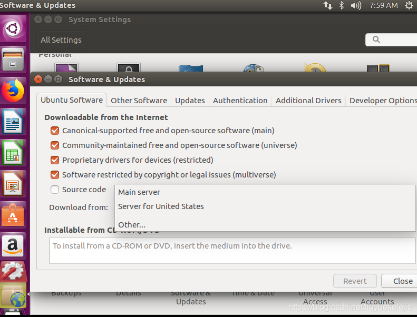Switch to the Other Software tab
This screenshot has width=417, height=317.
[x=139, y=101]
